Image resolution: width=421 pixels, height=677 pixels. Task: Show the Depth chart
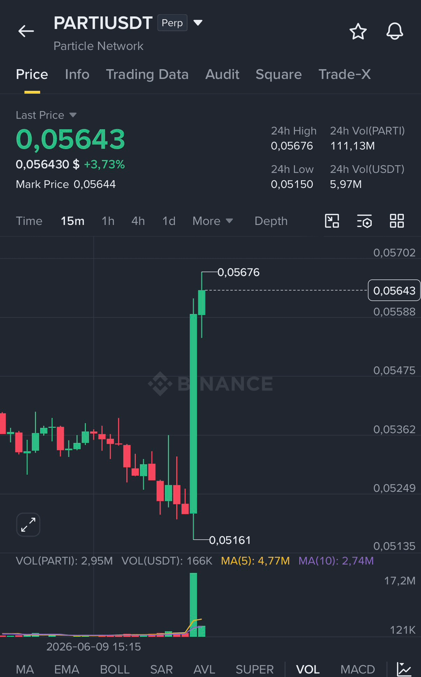pos(271,221)
